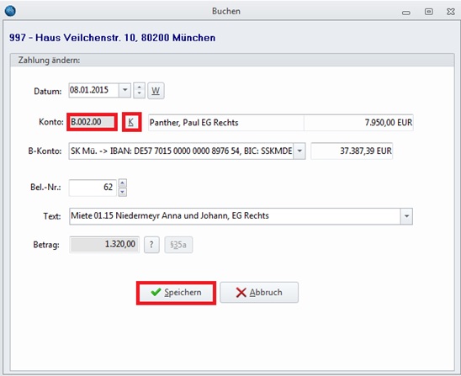Screen dimensions: 461x376
Task: Click the §35a button
Action: (x=178, y=245)
